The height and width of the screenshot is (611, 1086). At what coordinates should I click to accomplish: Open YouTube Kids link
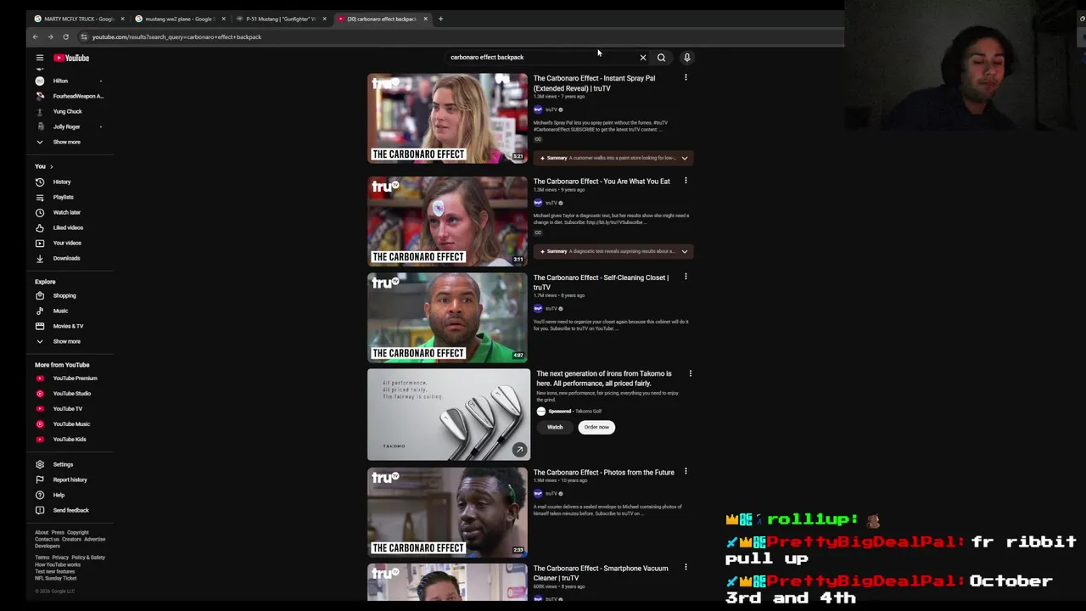71,440
